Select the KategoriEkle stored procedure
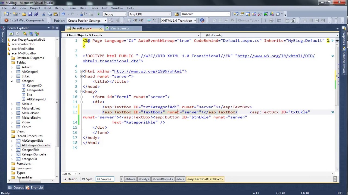The image size is (348, 195). point(30,150)
